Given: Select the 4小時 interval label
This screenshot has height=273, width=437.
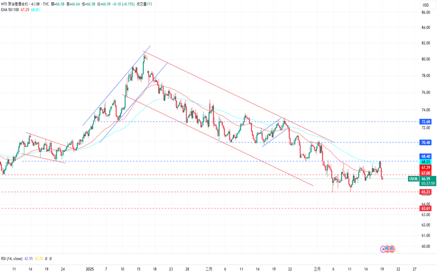Looking at the screenshot, I should click(x=35, y=4).
